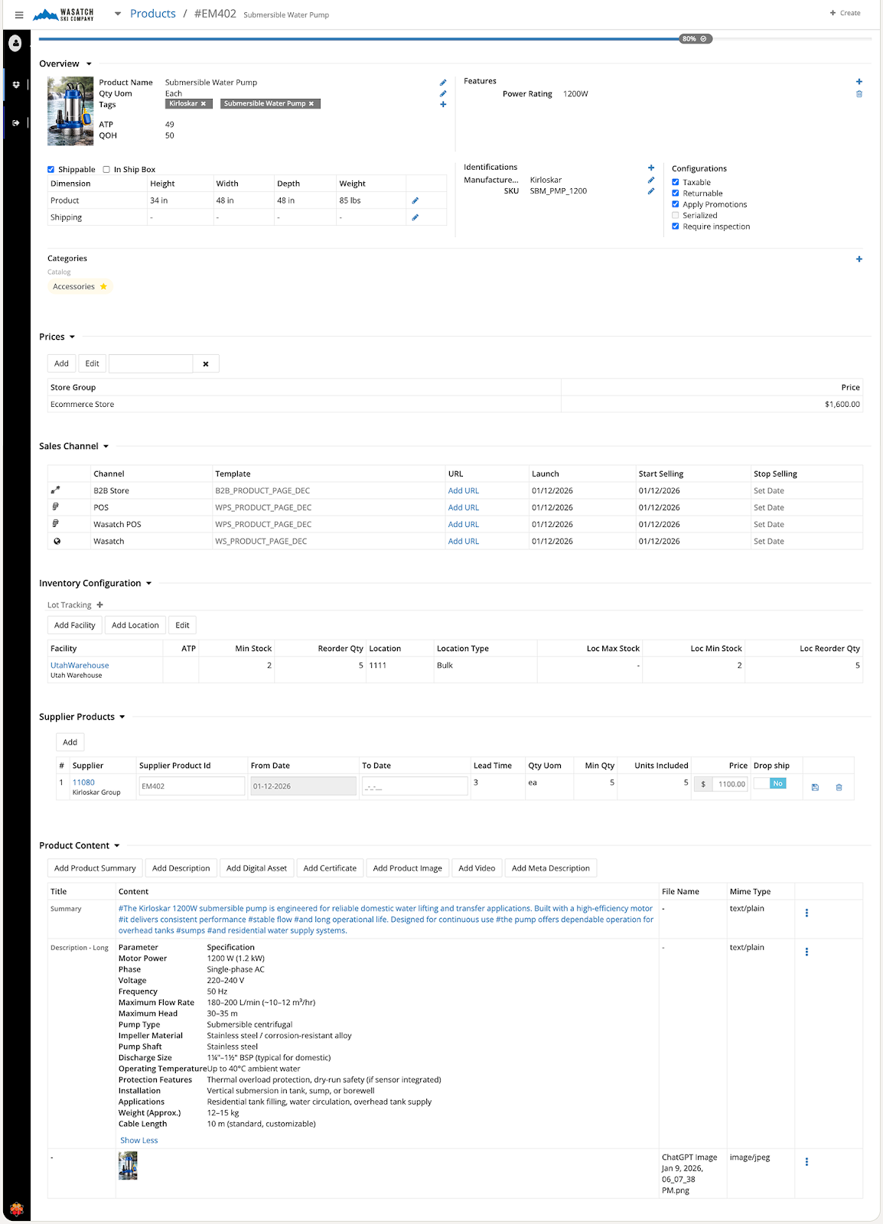Delete the Power Rating feature via trash icon
This screenshot has height=1224, width=883.
point(859,94)
